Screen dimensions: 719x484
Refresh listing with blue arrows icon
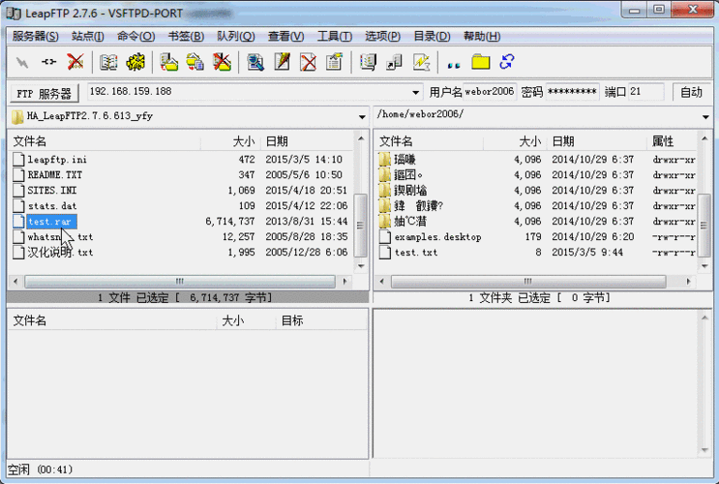tap(507, 62)
